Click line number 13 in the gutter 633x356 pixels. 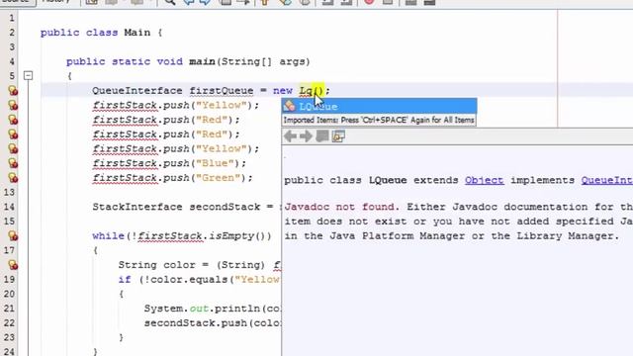pyautogui.click(x=9, y=192)
